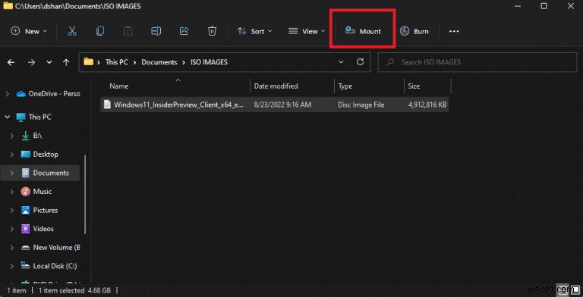The image size is (583, 297).
Task: Open the Sort options dropdown
Action: coord(255,31)
